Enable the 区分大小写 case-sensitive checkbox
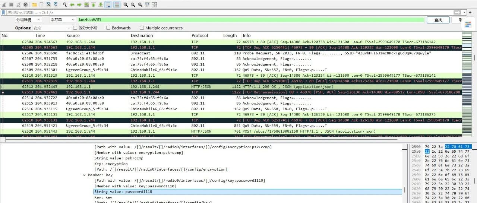 pyautogui.click(x=75, y=28)
